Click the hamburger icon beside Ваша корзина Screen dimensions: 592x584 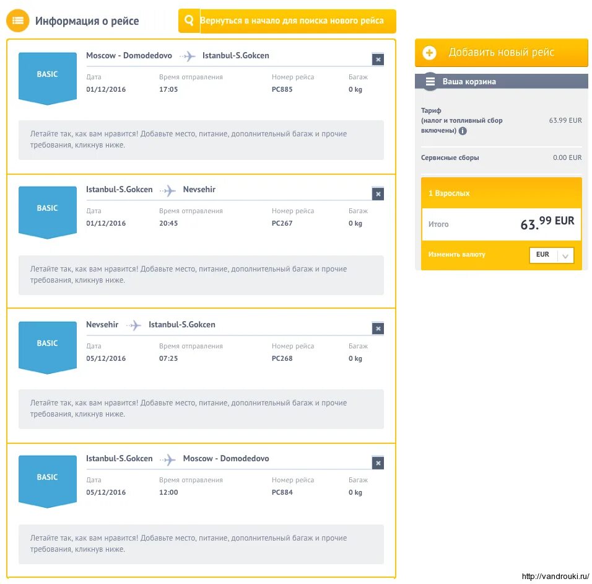tap(430, 81)
